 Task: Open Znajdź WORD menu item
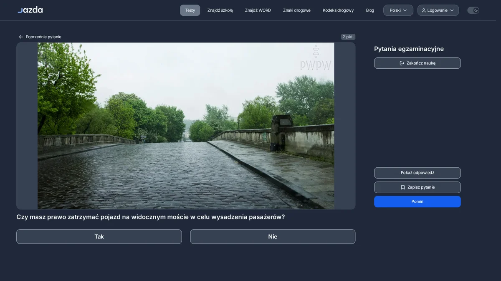[x=258, y=10]
